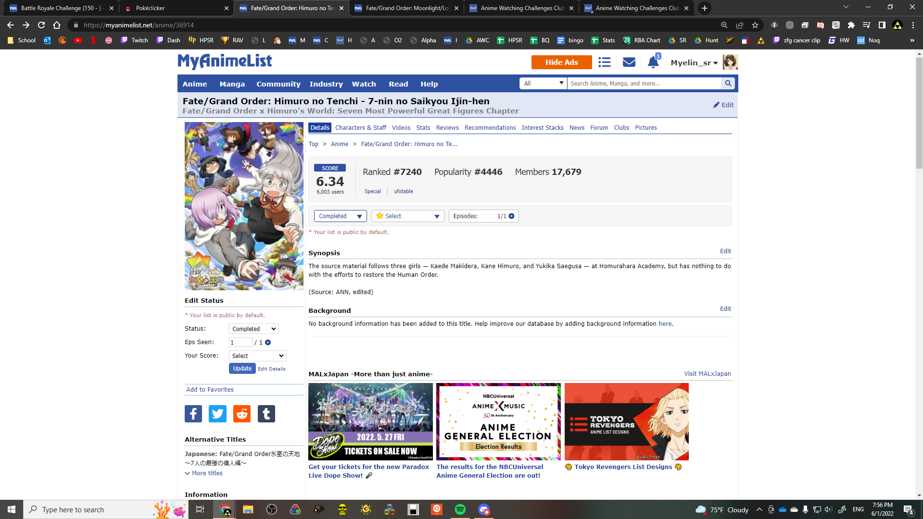Viewport: 923px width, 519px height.
Task: Click the Add to Favorites link
Action: [210, 390]
